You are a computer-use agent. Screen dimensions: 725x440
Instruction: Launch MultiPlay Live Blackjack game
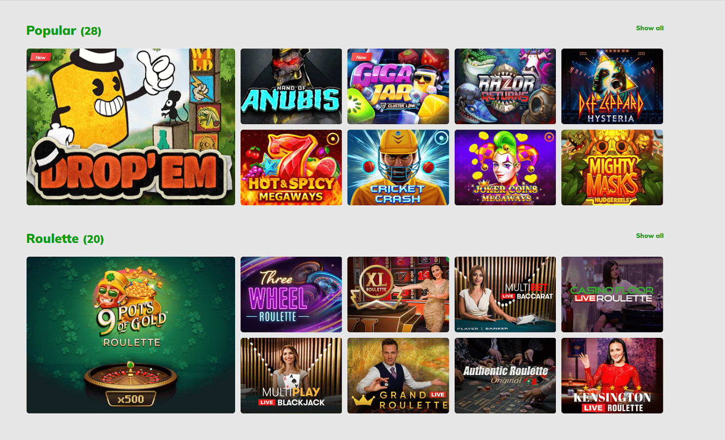pos(291,375)
